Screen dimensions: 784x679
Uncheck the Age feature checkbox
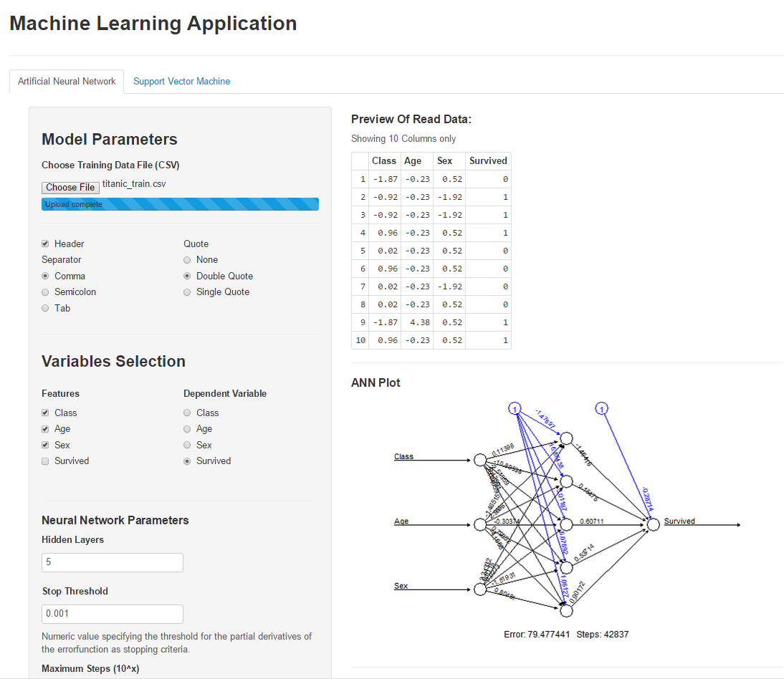[x=45, y=429]
